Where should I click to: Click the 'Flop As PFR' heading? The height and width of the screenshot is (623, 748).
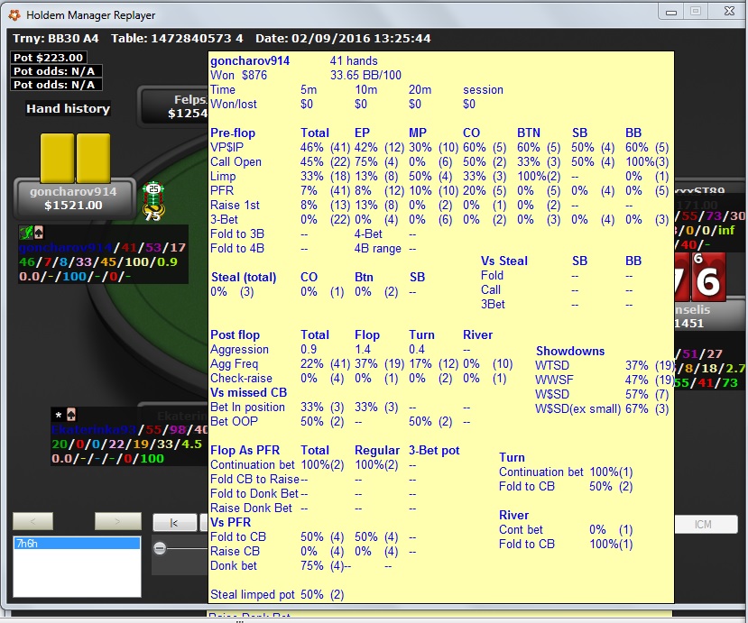click(x=245, y=451)
